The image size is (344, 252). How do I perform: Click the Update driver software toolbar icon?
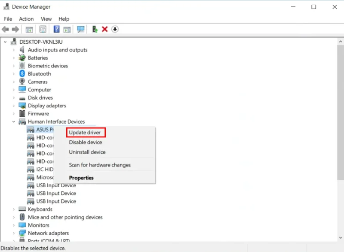click(95, 29)
